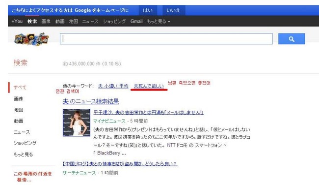Click the blue magnifier search button

point(292,39)
